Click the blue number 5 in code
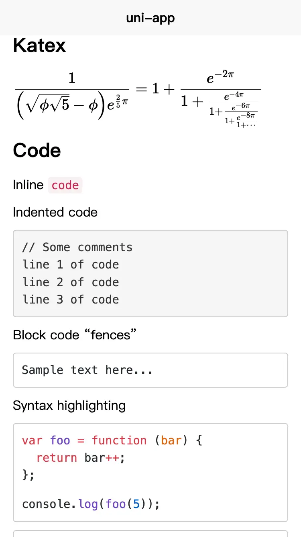 coord(136,504)
